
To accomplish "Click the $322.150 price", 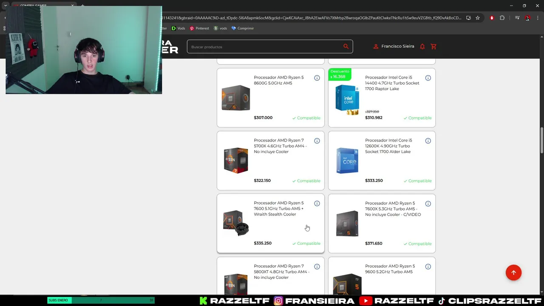I will tap(262, 181).
